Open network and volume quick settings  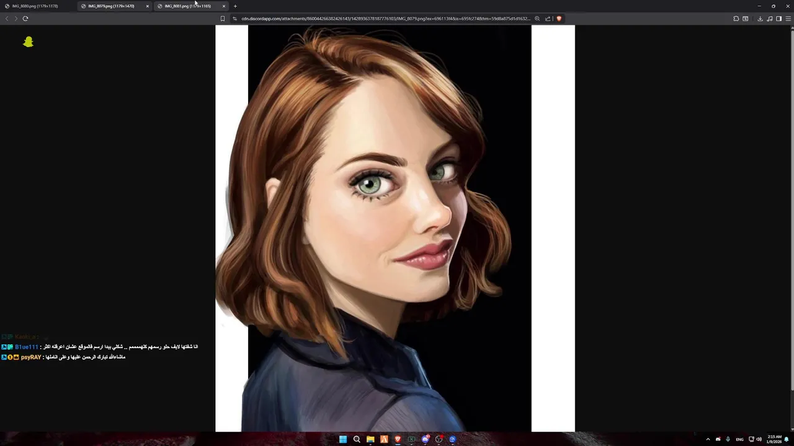pyautogui.click(x=755, y=439)
